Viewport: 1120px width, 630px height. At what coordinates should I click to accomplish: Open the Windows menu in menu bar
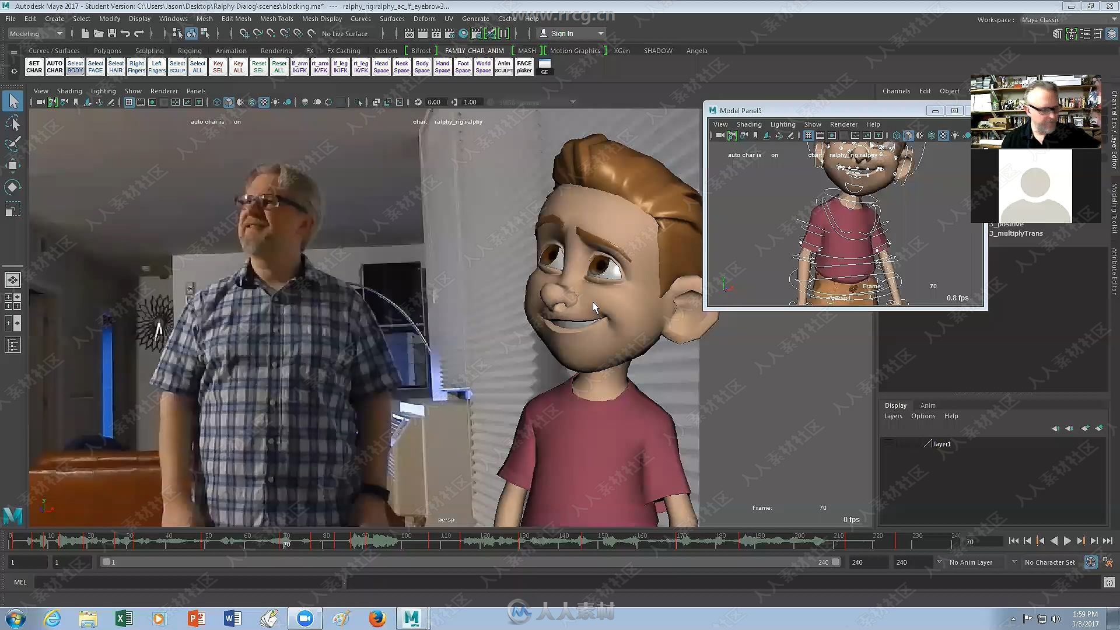coord(173,19)
